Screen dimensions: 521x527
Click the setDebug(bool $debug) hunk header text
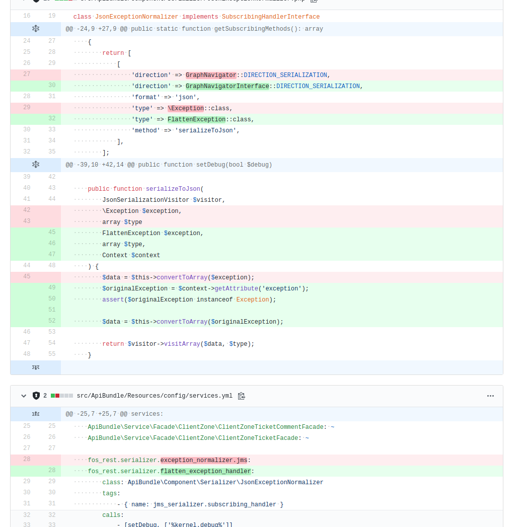(x=169, y=165)
